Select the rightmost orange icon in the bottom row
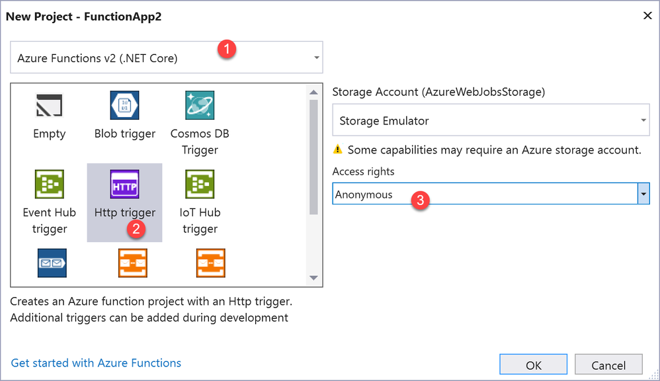Viewport: 660px width, 381px height. tap(211, 263)
